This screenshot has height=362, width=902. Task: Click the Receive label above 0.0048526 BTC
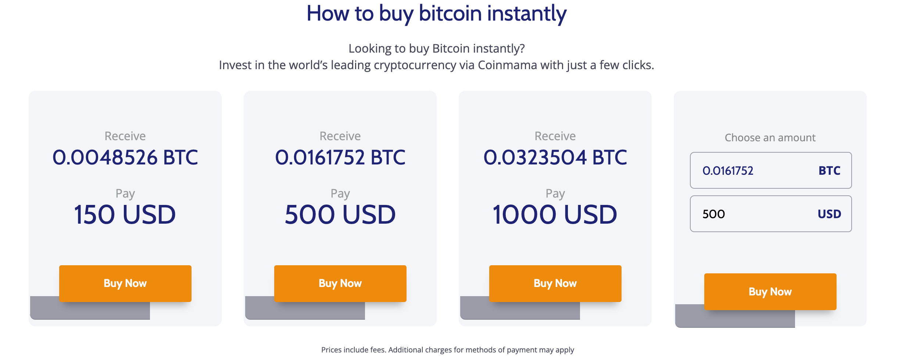(x=125, y=136)
